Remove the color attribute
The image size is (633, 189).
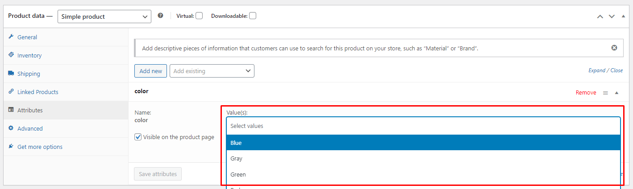586,93
